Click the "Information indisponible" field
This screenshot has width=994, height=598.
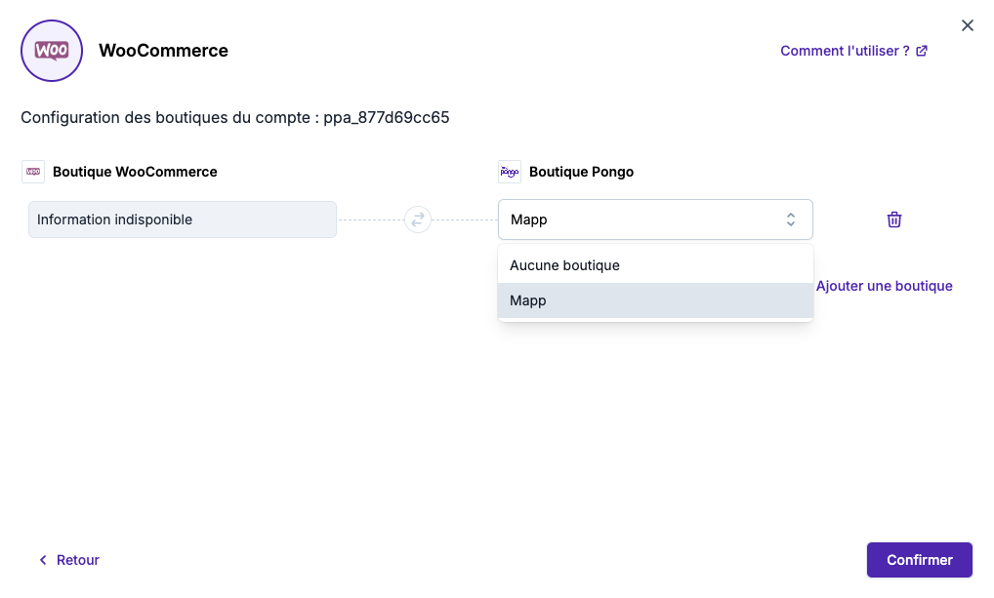click(x=183, y=219)
